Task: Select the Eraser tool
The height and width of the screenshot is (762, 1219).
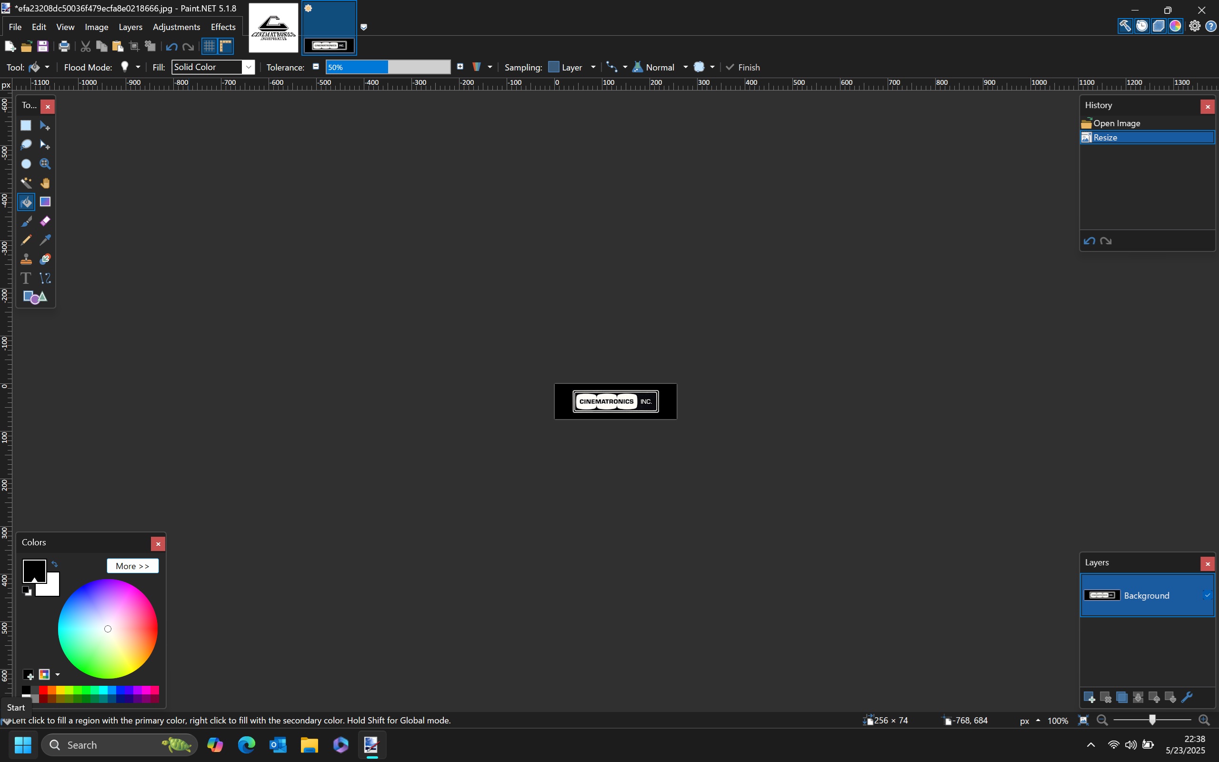Action: click(45, 221)
